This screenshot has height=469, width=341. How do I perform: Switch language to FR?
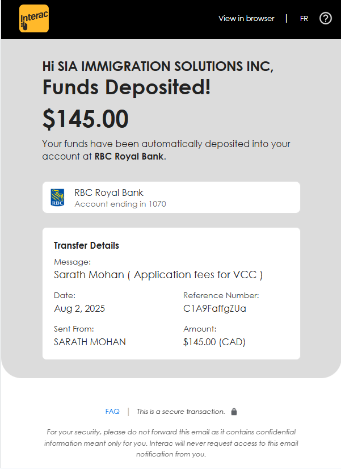[304, 18]
